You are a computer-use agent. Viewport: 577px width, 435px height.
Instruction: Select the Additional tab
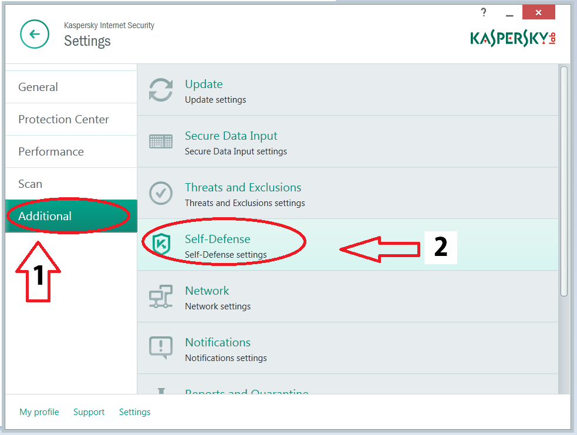(72, 216)
